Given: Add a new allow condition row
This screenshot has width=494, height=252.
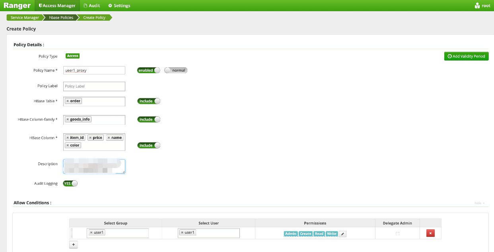Looking at the screenshot, I should click(x=74, y=244).
